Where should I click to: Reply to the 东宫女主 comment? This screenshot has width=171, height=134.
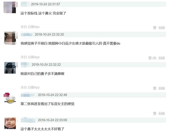coord(162,113)
